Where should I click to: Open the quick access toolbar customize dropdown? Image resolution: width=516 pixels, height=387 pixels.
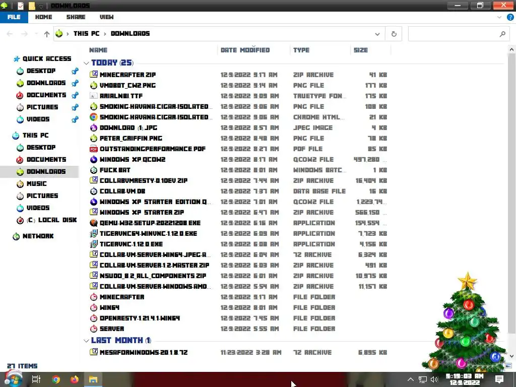(x=41, y=6)
